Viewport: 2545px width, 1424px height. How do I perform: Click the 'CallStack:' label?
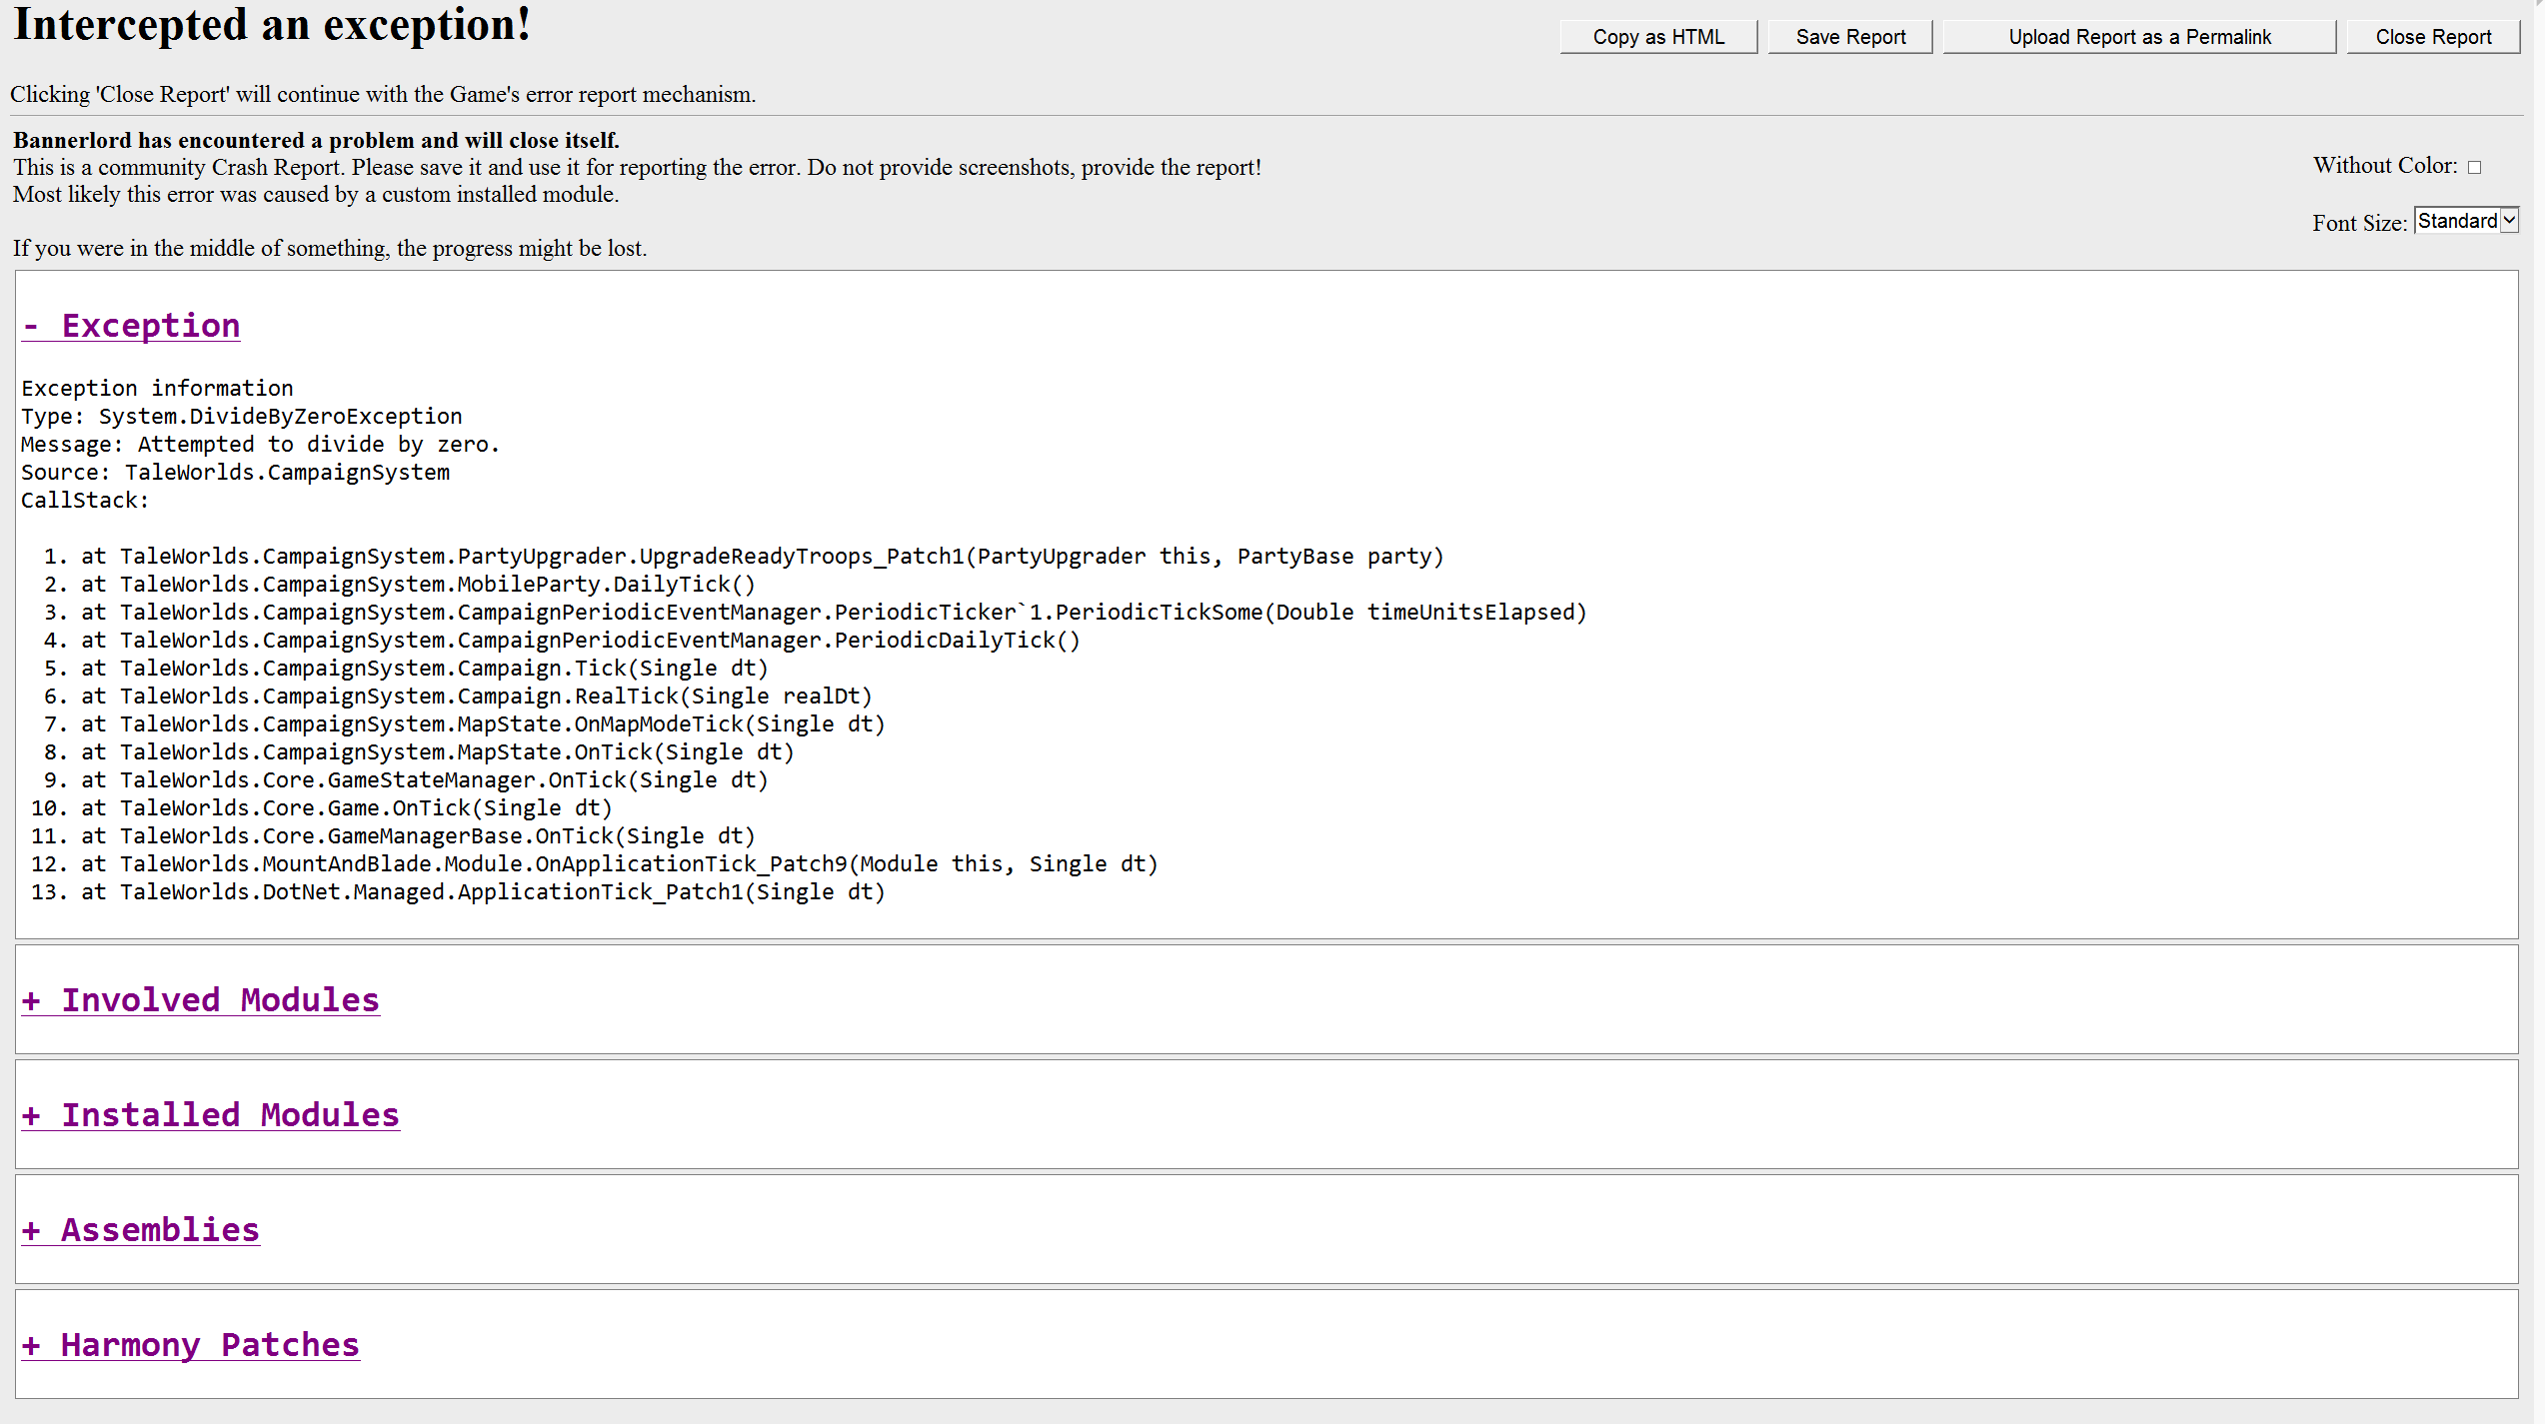click(85, 501)
